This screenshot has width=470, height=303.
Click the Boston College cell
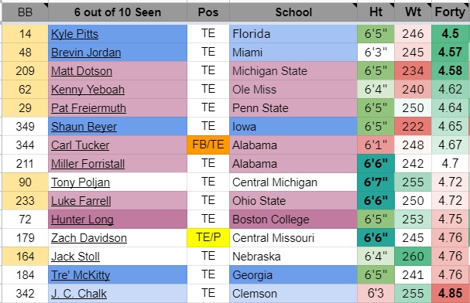pyautogui.click(x=293, y=220)
